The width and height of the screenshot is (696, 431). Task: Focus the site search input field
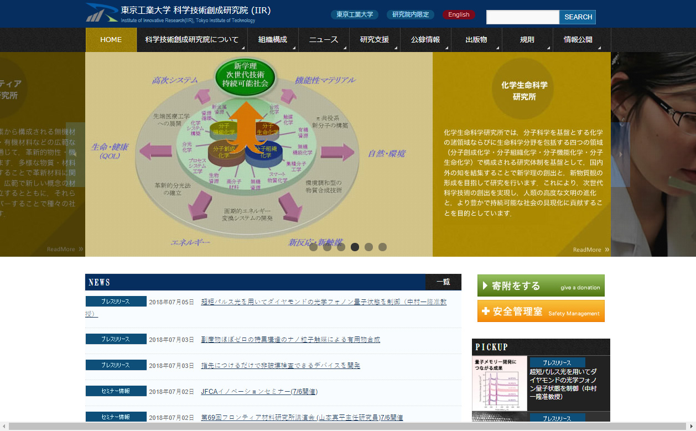[523, 17]
